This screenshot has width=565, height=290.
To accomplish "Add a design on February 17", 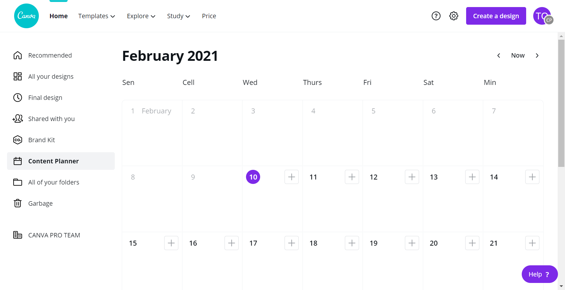I will 291,243.
